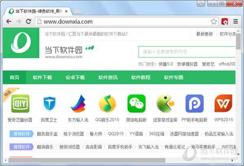244x166 pixels.
Task: Click the PP助手电脑版 app icon
Action: click(194, 103)
